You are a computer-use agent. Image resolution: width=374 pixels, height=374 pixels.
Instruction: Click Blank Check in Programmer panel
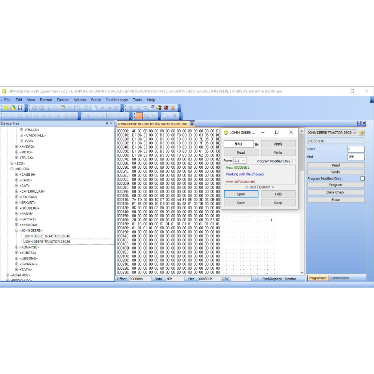pyautogui.click(x=335, y=192)
